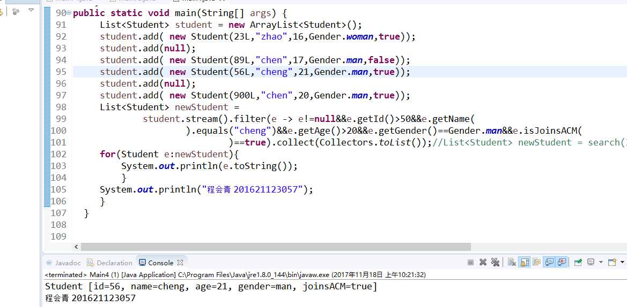Toggle Scroll Lock in the Console
Viewport: 627px width, 307px height.
tap(524, 263)
